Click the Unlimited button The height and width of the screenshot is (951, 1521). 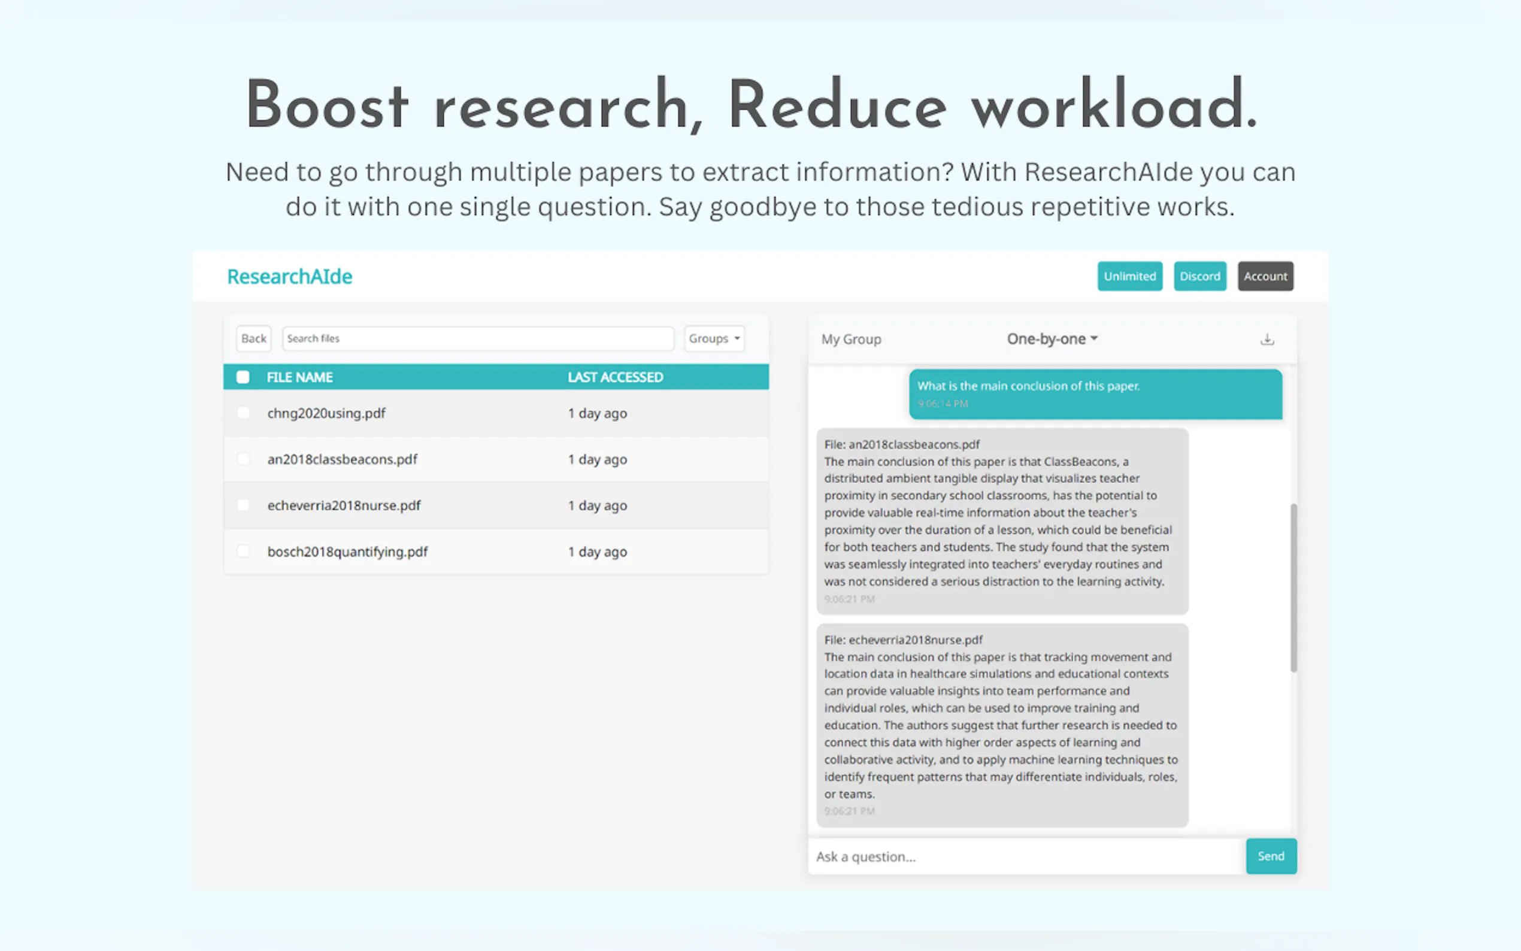click(x=1129, y=276)
